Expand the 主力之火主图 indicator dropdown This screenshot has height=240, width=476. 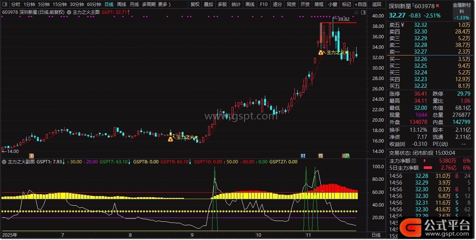point(69,12)
